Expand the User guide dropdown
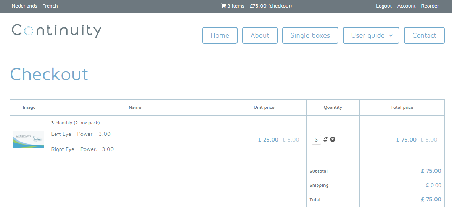 [x=371, y=35]
